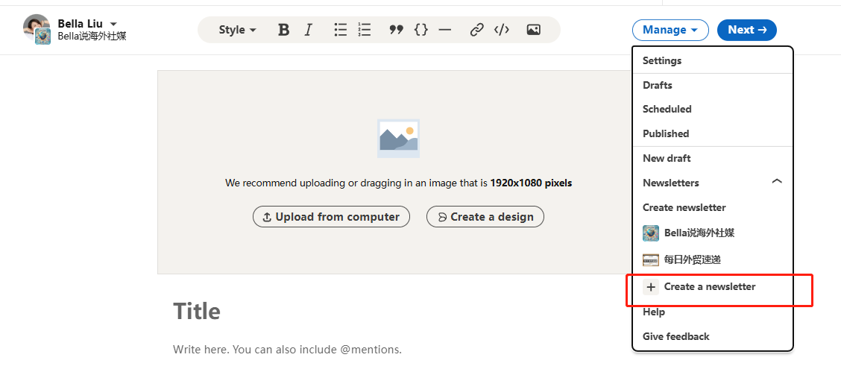
Task: Insert embed code snippet icon
Action: (502, 30)
